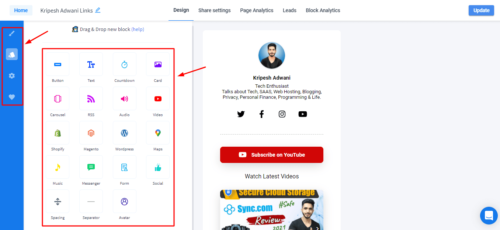Screen dimensions: 500x230
Task: Click the heart icon in sidebar
Action: 12,97
